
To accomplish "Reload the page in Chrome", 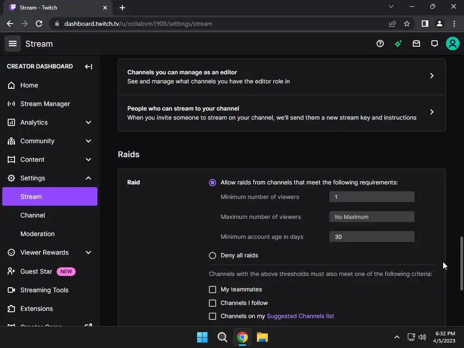I will pos(39,24).
